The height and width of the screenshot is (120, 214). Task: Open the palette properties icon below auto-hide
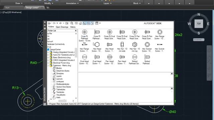point(45,28)
